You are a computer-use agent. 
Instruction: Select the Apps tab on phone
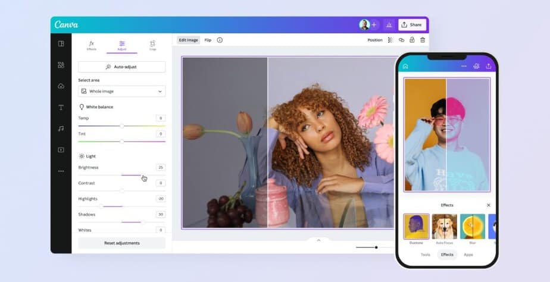(468, 255)
